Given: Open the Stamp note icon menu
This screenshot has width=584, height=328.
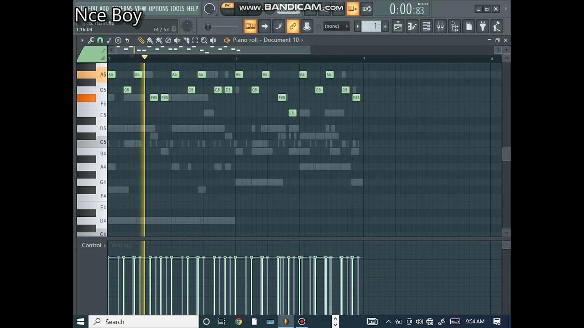Looking at the screenshot, I should point(109,40).
